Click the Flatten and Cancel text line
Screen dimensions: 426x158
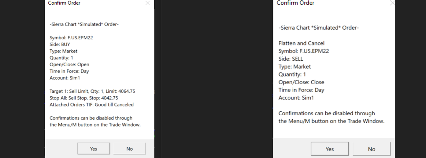[x=301, y=43]
